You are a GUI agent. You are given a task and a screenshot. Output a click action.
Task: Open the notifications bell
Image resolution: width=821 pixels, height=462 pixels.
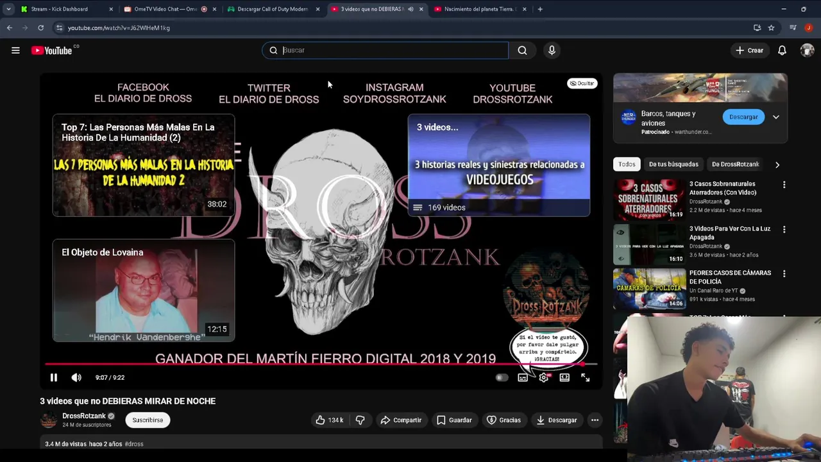pos(782,50)
